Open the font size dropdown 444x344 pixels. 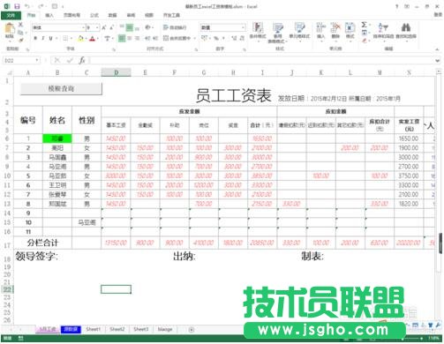point(97,27)
